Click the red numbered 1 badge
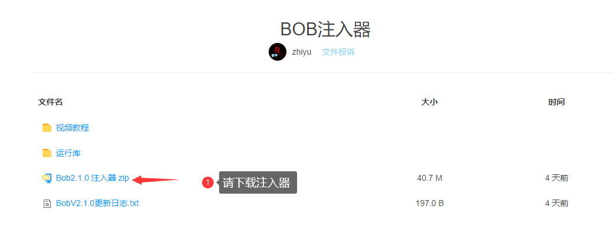The width and height of the screenshot is (613, 249). coord(208,182)
